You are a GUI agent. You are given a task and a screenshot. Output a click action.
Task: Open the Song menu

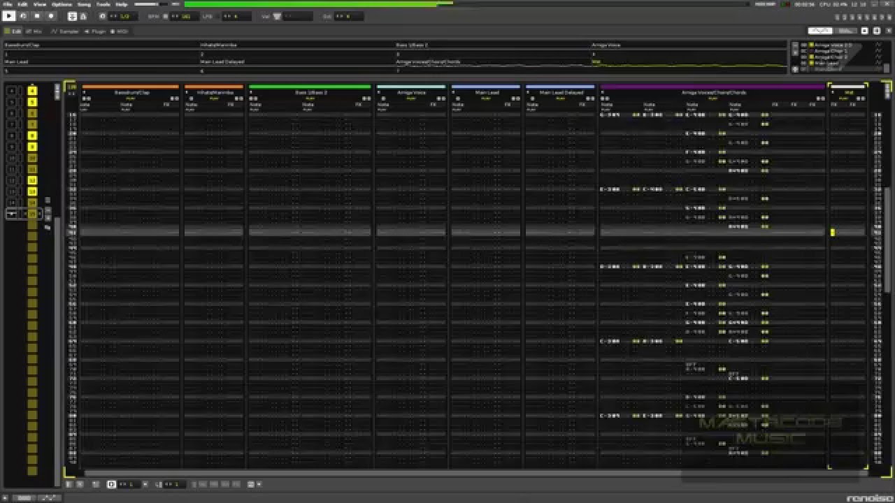point(84,4)
